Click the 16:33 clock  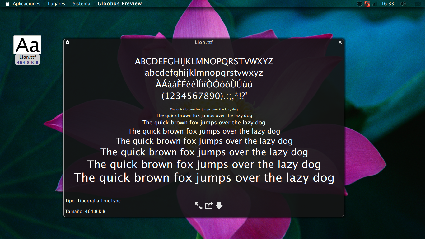tap(388, 4)
